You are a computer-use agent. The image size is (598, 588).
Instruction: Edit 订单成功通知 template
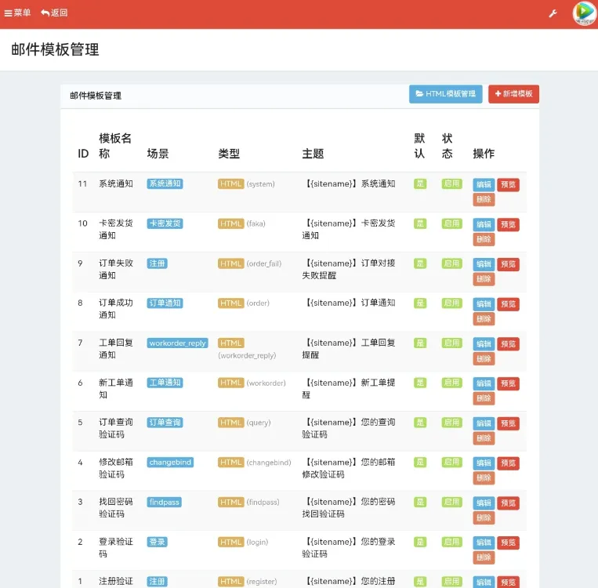(484, 304)
